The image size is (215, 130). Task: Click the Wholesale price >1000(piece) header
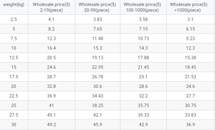pyautogui.click(x=188, y=7)
